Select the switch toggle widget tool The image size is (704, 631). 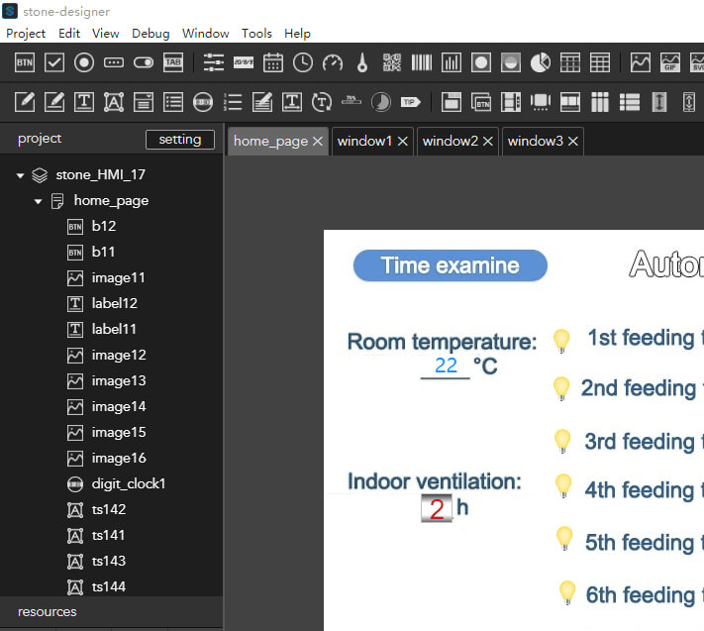tap(144, 62)
